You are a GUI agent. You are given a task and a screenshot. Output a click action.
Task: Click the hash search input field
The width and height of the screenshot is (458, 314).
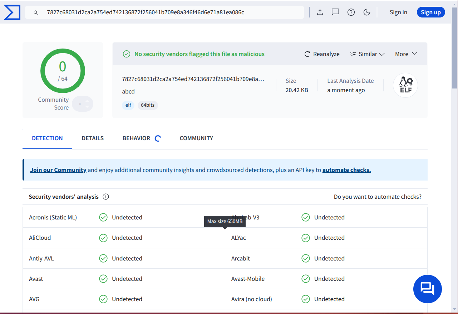point(164,12)
